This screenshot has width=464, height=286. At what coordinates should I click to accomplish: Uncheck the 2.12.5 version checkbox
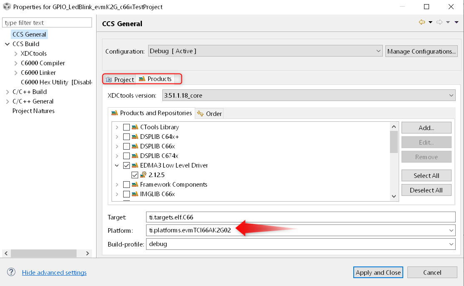coord(135,175)
